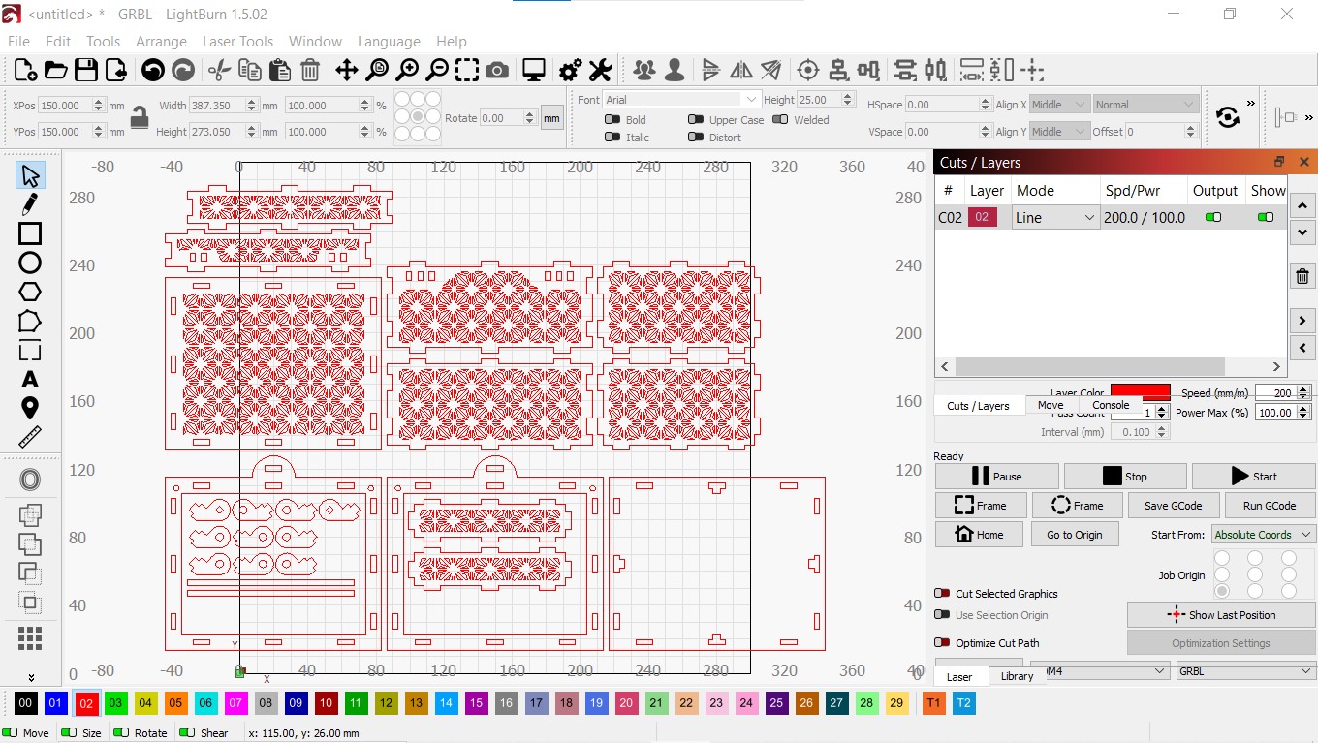This screenshot has width=1318, height=743.
Task: Open the camera capture tool
Action: (x=497, y=70)
